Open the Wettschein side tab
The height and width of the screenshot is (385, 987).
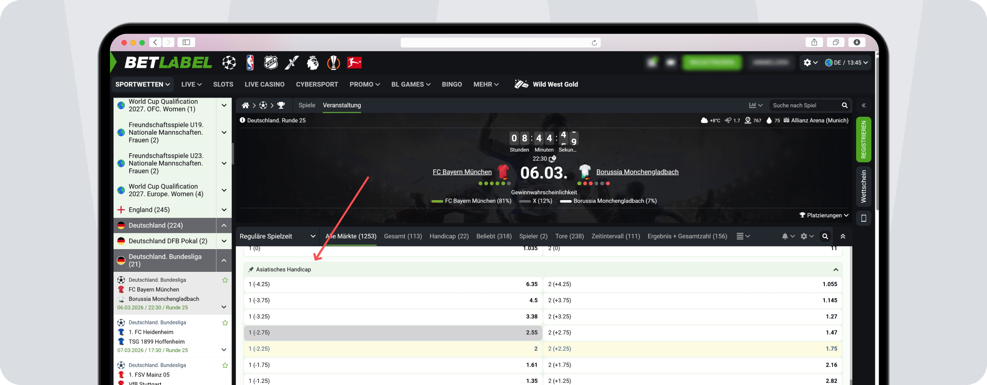(x=864, y=186)
